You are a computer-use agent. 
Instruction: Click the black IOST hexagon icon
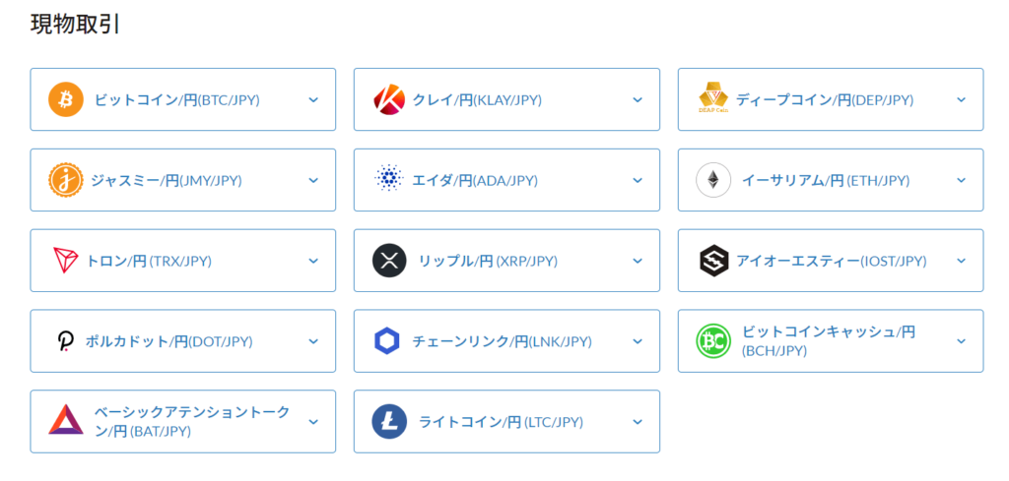click(x=713, y=261)
